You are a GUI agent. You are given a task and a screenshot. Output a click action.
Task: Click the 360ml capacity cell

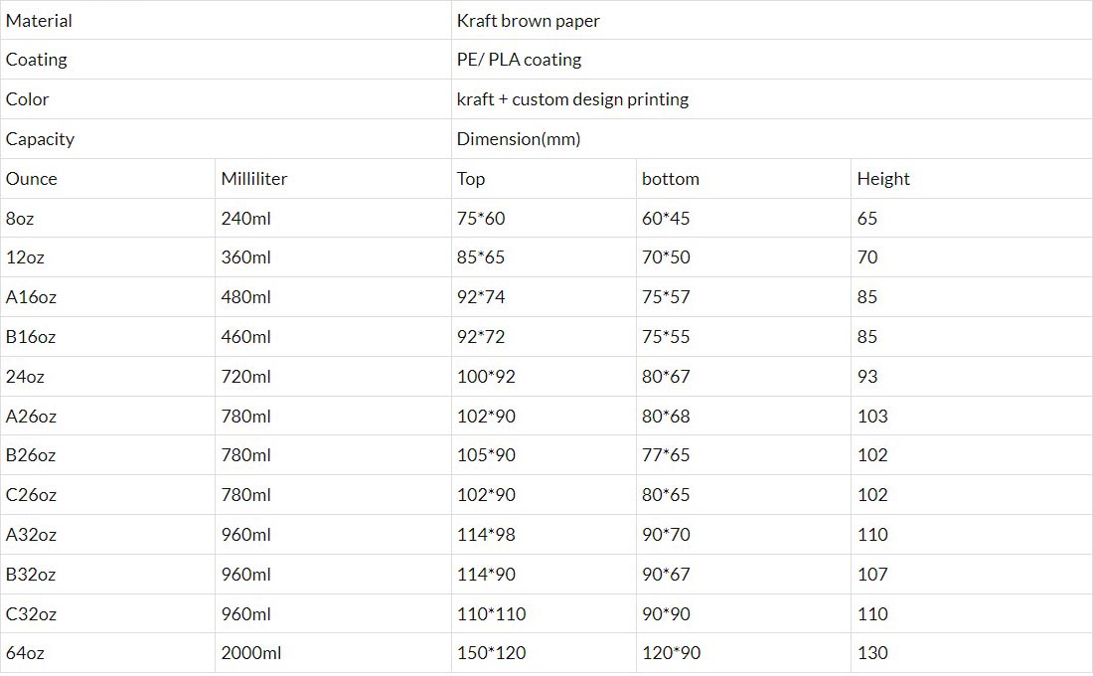pos(245,257)
